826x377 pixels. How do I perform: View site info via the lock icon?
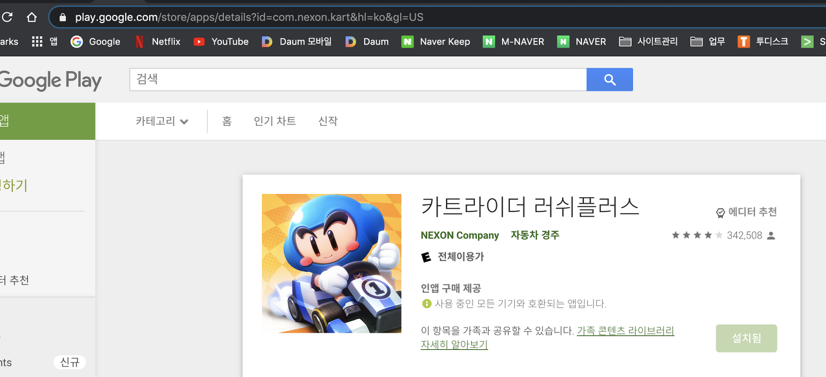pos(63,17)
